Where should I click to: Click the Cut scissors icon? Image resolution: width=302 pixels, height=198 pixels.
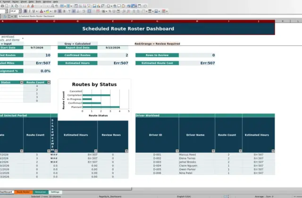click(12, 6)
